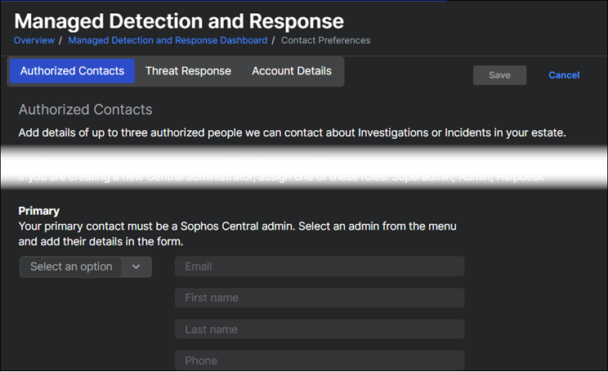Select the Authorized Contacts tab

point(72,71)
